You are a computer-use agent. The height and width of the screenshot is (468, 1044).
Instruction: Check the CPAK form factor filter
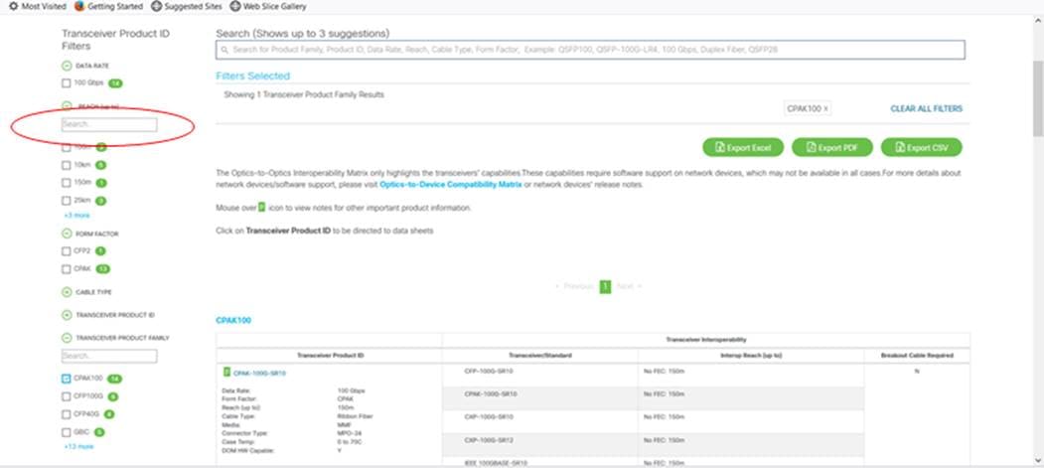point(66,269)
